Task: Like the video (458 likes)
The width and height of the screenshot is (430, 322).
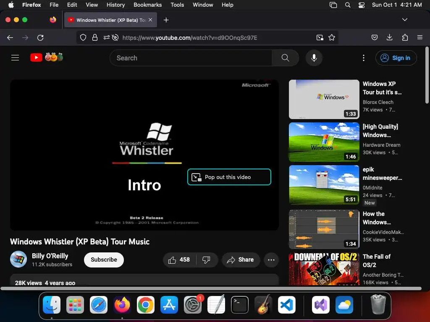Action: click(x=179, y=260)
